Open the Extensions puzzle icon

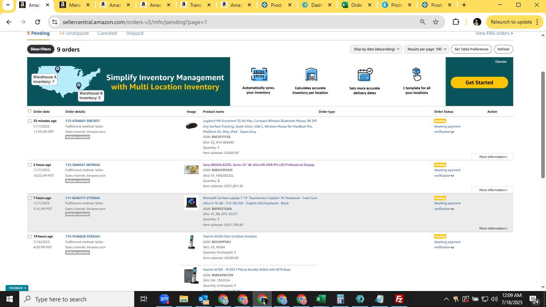point(456,22)
